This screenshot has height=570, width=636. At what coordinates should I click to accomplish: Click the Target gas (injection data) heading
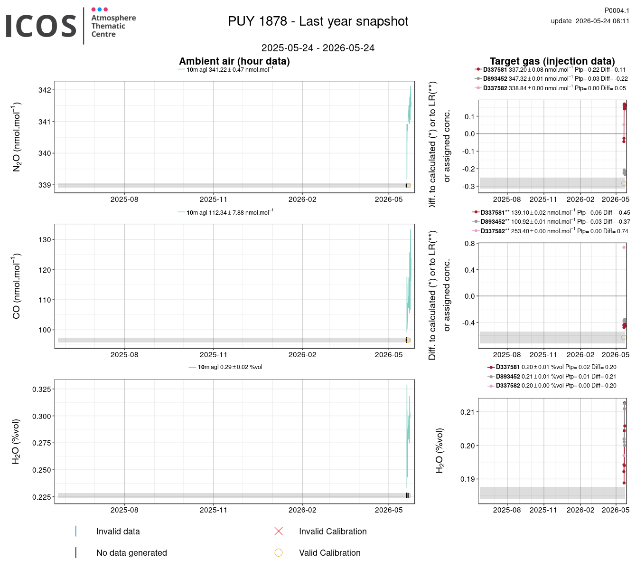click(x=552, y=61)
